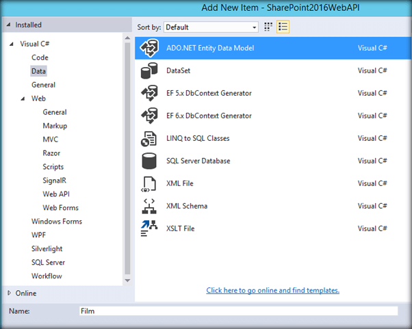Collapse the Web tree node

coord(23,99)
